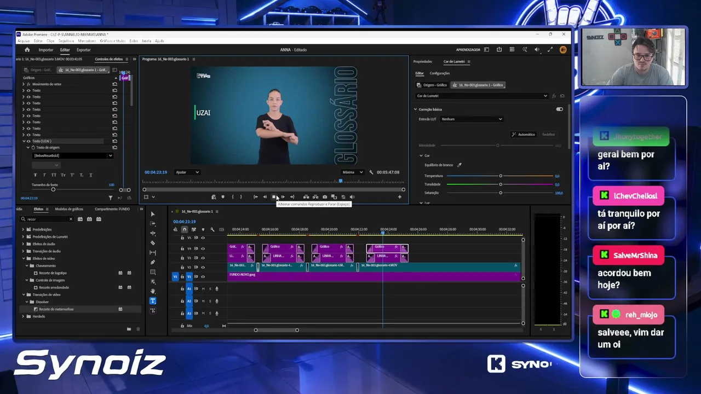
Task: Toggle stopwatch animation for Texto de origem
Action: pos(33,148)
